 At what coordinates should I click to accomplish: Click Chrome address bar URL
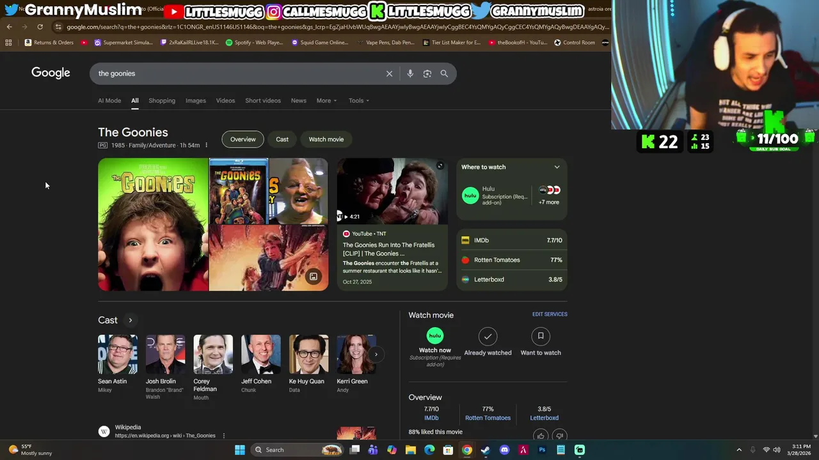338,27
